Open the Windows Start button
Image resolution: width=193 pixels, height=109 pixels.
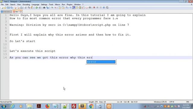[x=4, y=106]
